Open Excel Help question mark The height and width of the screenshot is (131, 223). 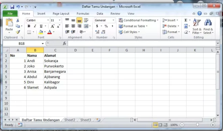point(200,14)
